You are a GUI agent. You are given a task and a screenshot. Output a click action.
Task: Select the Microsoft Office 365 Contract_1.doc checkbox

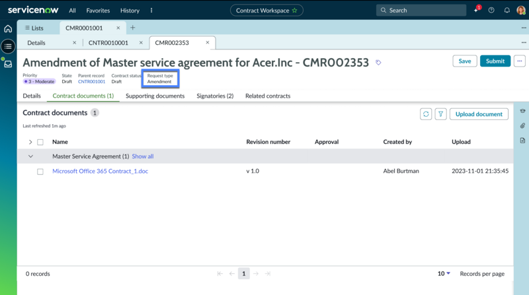point(40,172)
